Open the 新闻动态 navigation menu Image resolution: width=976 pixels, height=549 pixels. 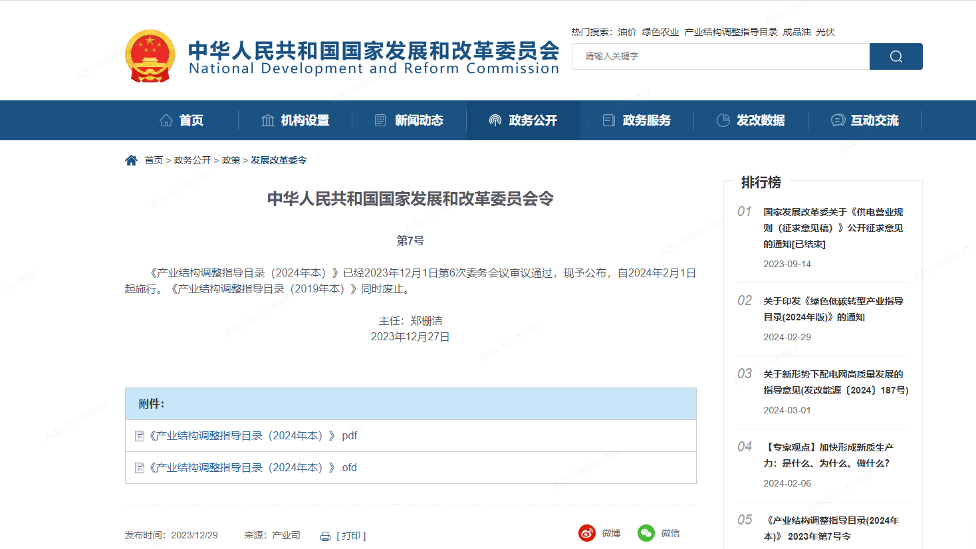click(x=409, y=120)
